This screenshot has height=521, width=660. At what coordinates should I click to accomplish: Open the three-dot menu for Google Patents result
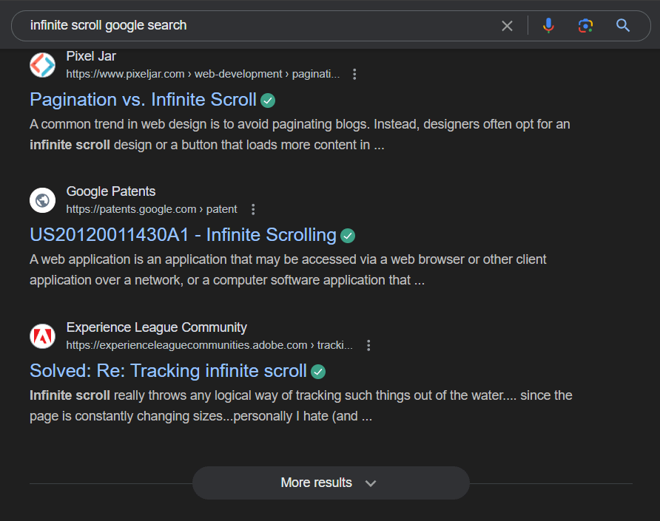tap(253, 209)
